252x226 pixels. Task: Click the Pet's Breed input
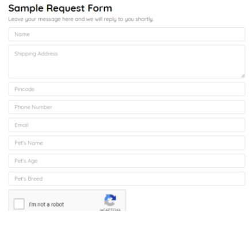pyautogui.click(x=127, y=179)
